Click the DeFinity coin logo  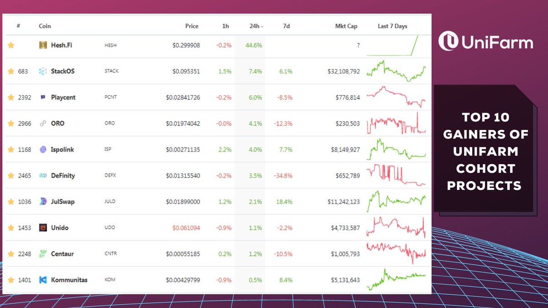pos(43,175)
